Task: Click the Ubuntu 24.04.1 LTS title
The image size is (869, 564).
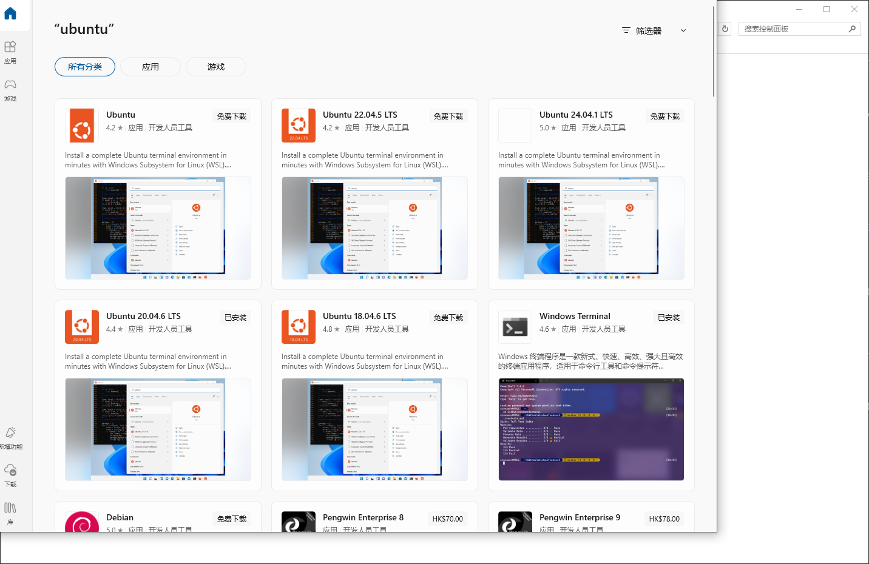Action: coord(576,115)
